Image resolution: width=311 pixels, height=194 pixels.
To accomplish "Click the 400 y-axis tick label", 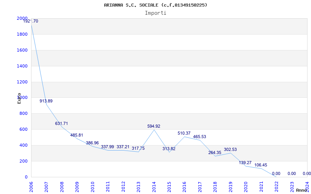I will click(x=24, y=145).
